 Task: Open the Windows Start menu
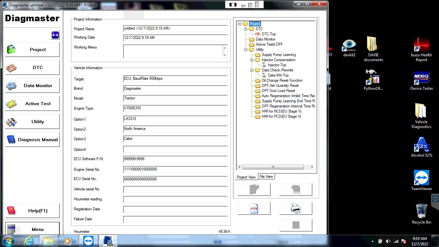coord(8,241)
